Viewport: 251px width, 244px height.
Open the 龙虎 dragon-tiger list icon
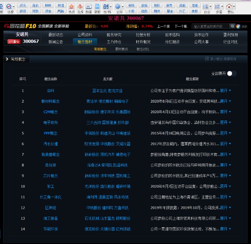[x=80, y=7]
